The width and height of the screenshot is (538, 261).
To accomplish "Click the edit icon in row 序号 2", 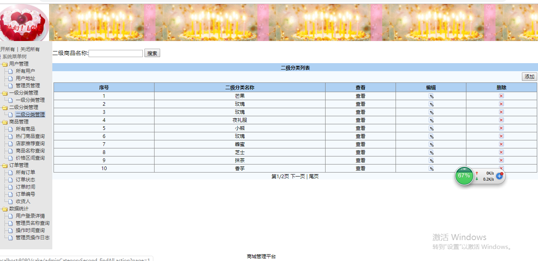I will (431, 104).
